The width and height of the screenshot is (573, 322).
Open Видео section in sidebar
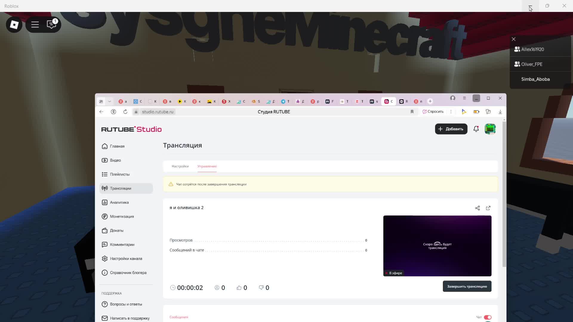(126, 160)
